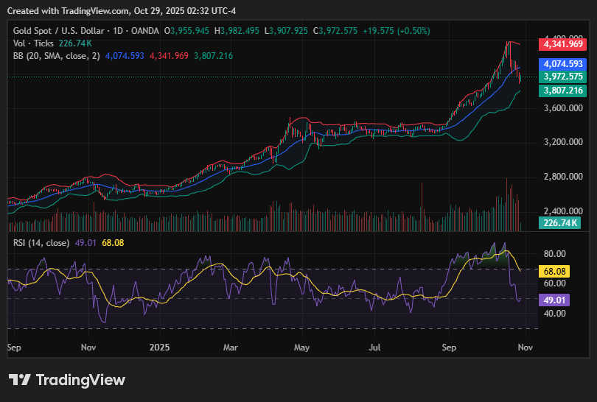The width and height of the screenshot is (597, 402).
Task: Click the TradingView wordmark text at bottom
Action: 81,380
